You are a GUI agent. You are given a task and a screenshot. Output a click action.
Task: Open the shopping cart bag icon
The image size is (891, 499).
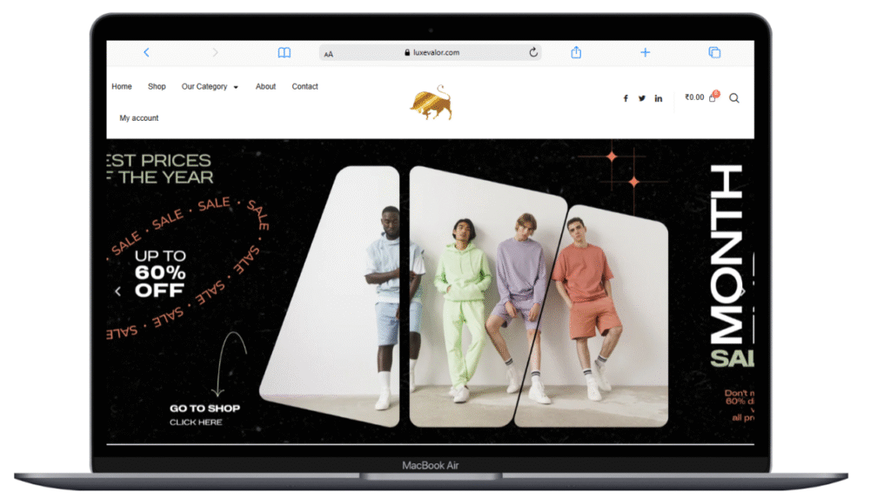[x=713, y=98]
